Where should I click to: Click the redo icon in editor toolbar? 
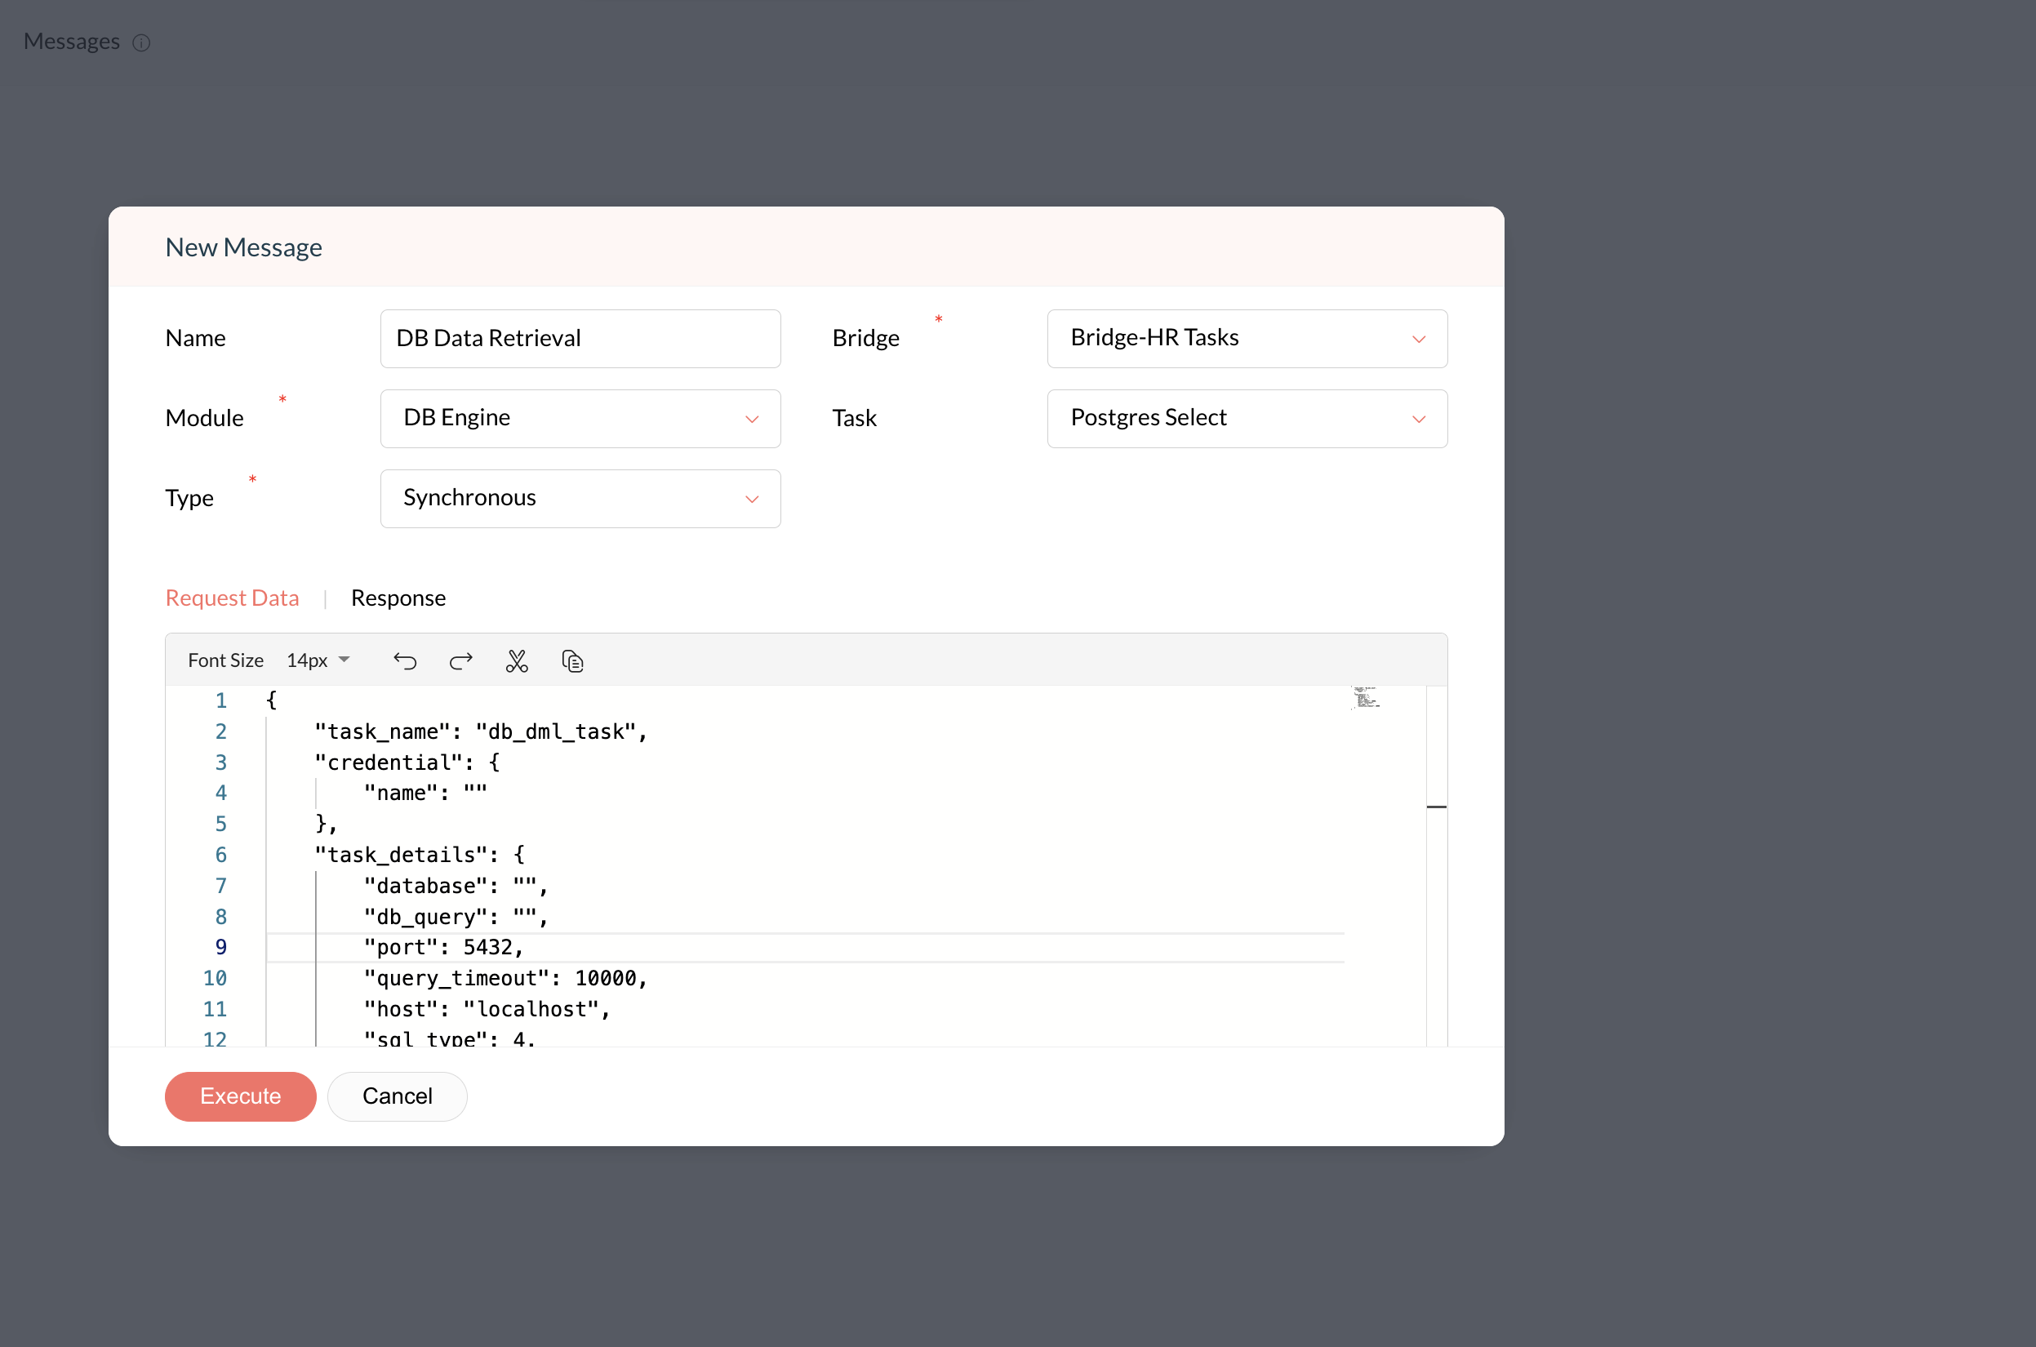[460, 660]
